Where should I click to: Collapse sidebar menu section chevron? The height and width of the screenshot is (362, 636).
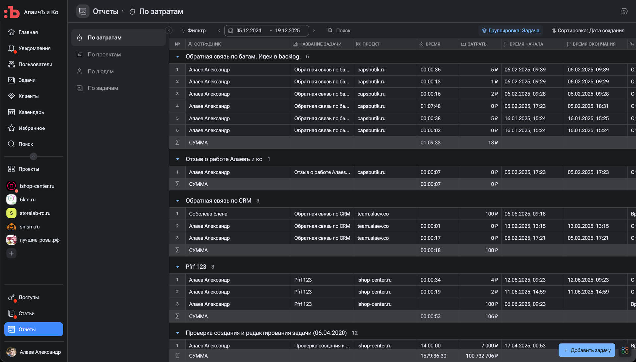point(33,156)
